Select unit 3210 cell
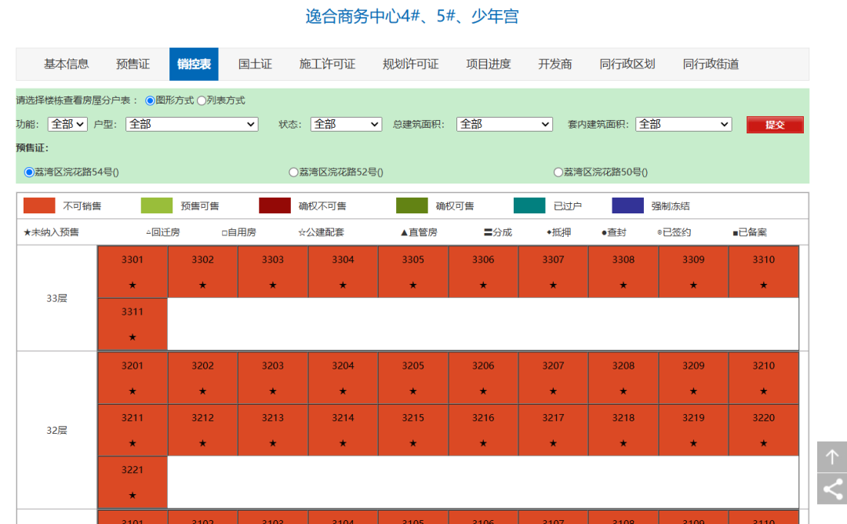The height and width of the screenshot is (524, 847). (764, 378)
